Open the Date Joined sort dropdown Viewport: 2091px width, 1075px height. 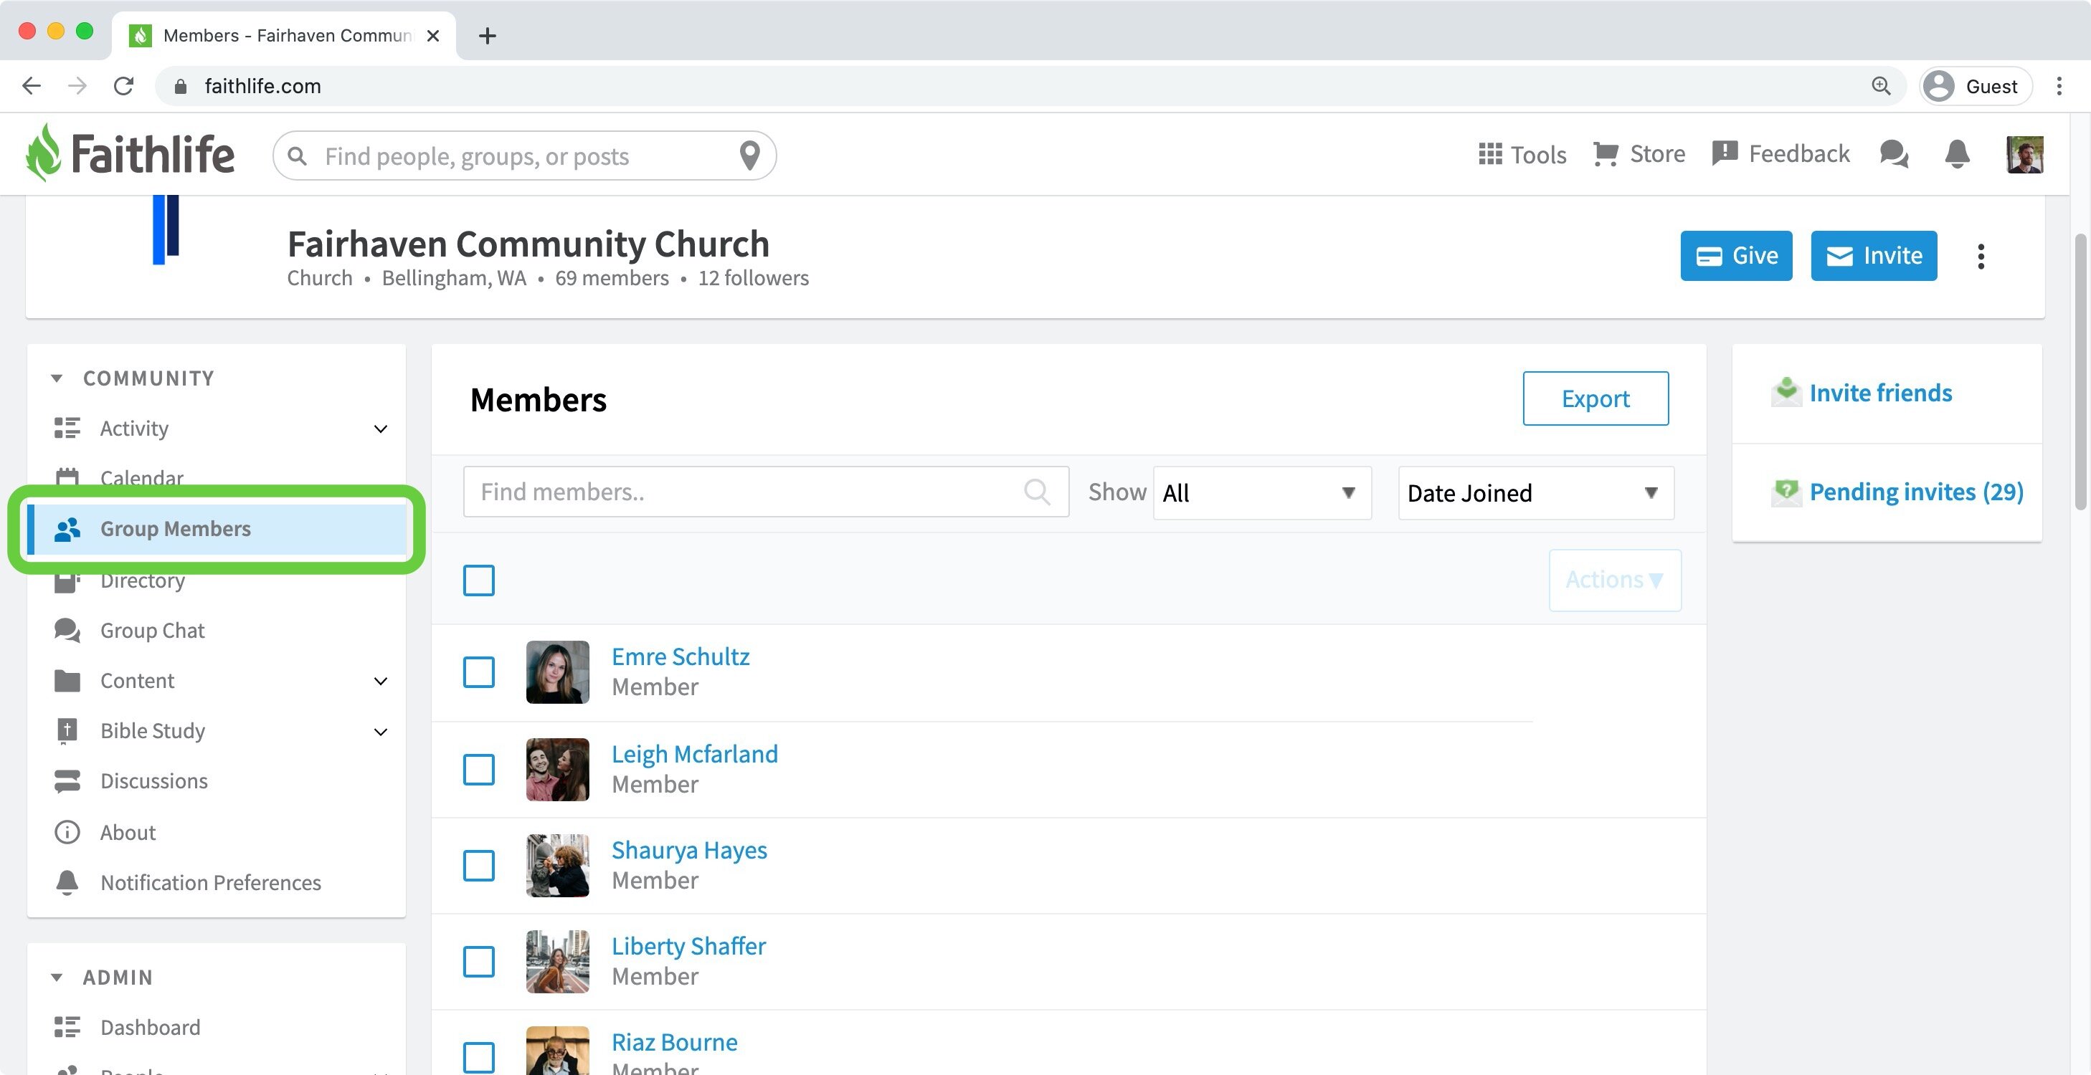point(1536,492)
